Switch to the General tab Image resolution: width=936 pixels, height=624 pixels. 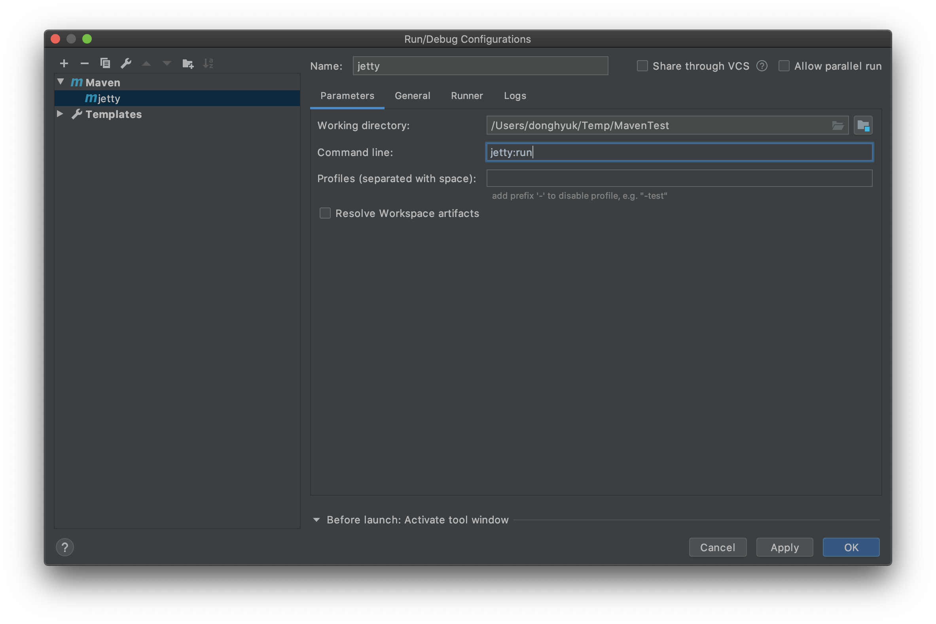pos(412,95)
